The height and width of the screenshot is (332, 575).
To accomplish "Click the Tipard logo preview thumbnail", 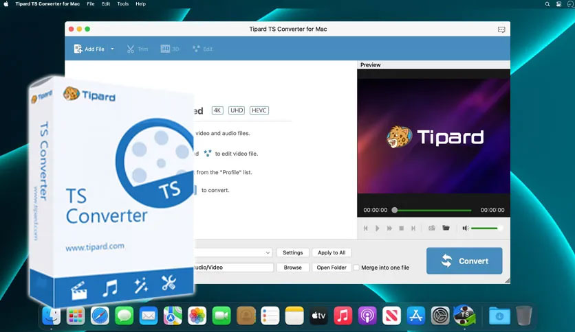I will tap(433, 136).
